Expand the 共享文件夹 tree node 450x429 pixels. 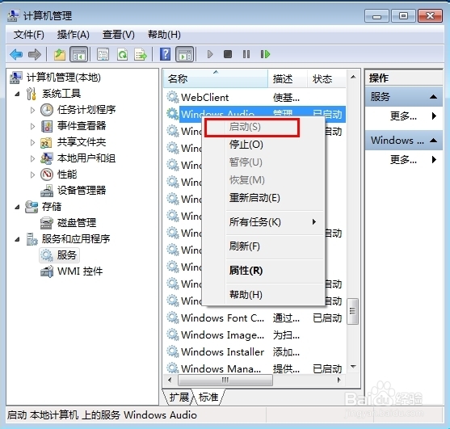click(x=32, y=142)
